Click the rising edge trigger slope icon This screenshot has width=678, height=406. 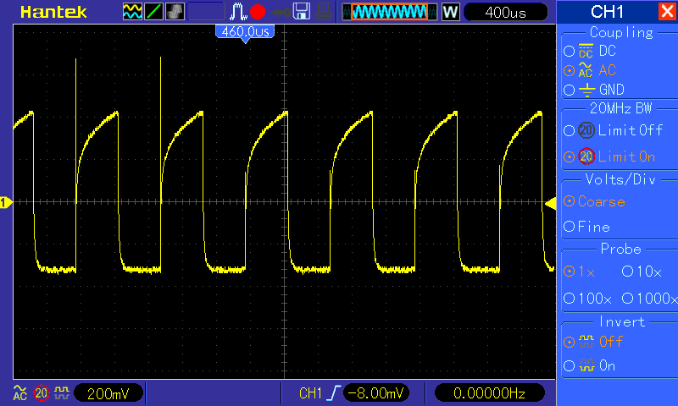click(333, 393)
